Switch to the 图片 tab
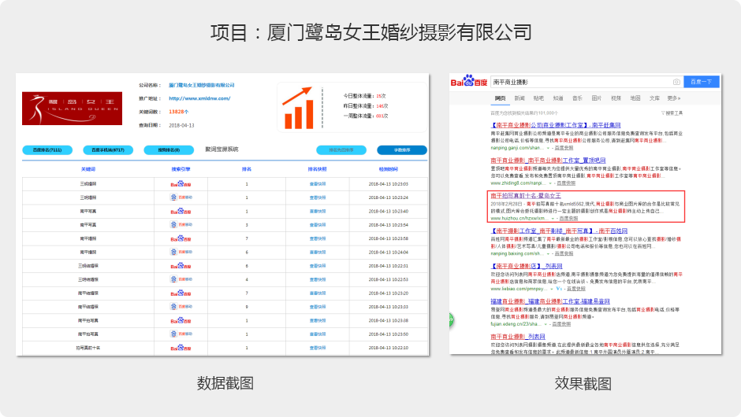The width and height of the screenshot is (741, 417). pyautogui.click(x=597, y=98)
